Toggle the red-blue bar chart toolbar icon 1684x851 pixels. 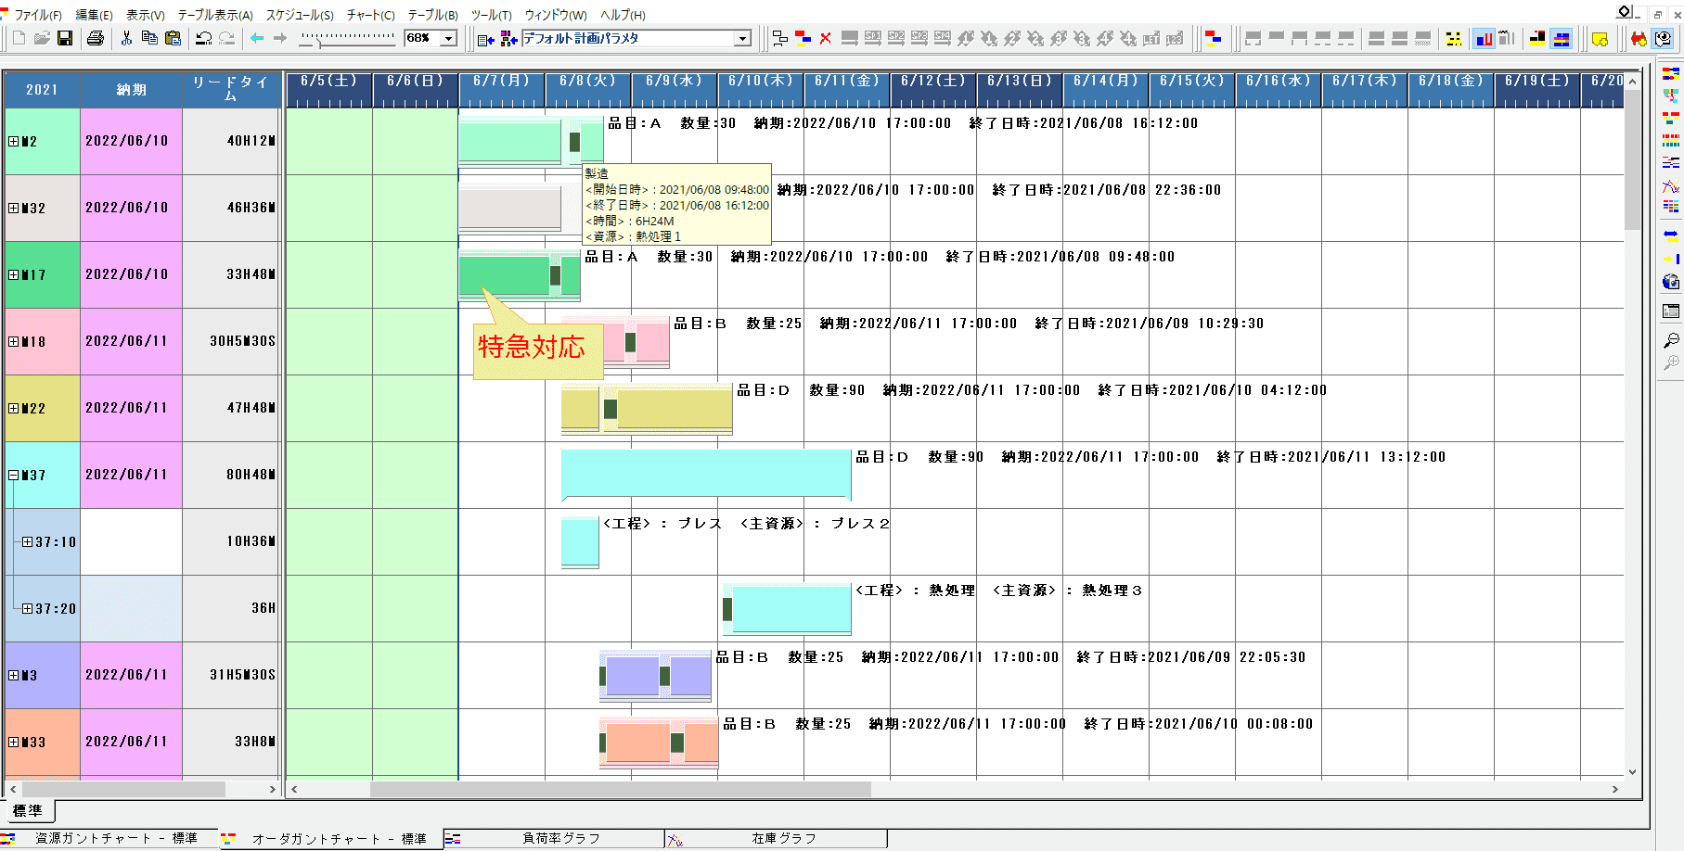(x=1484, y=39)
